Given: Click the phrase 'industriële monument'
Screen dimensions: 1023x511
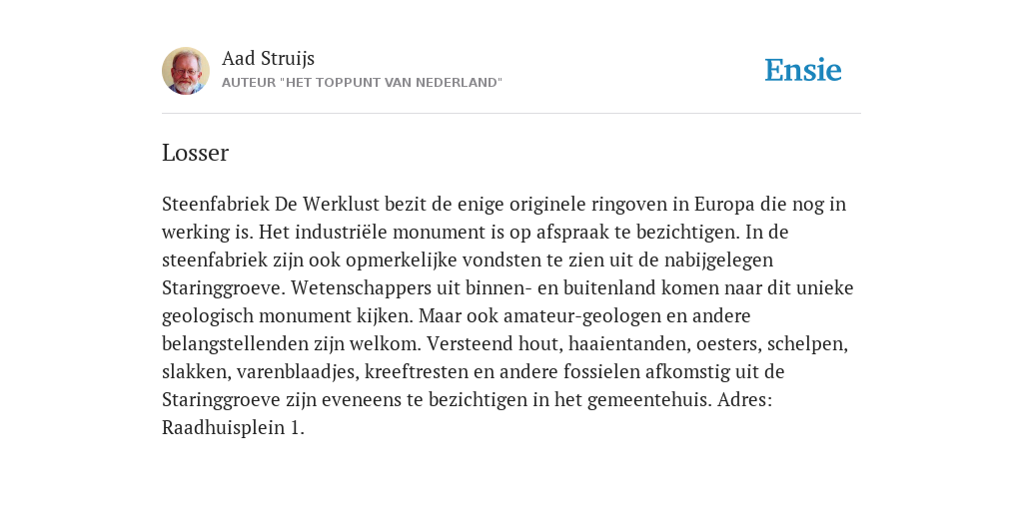Looking at the screenshot, I should 370,232.
